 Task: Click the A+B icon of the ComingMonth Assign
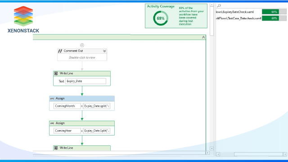[x=52, y=99]
